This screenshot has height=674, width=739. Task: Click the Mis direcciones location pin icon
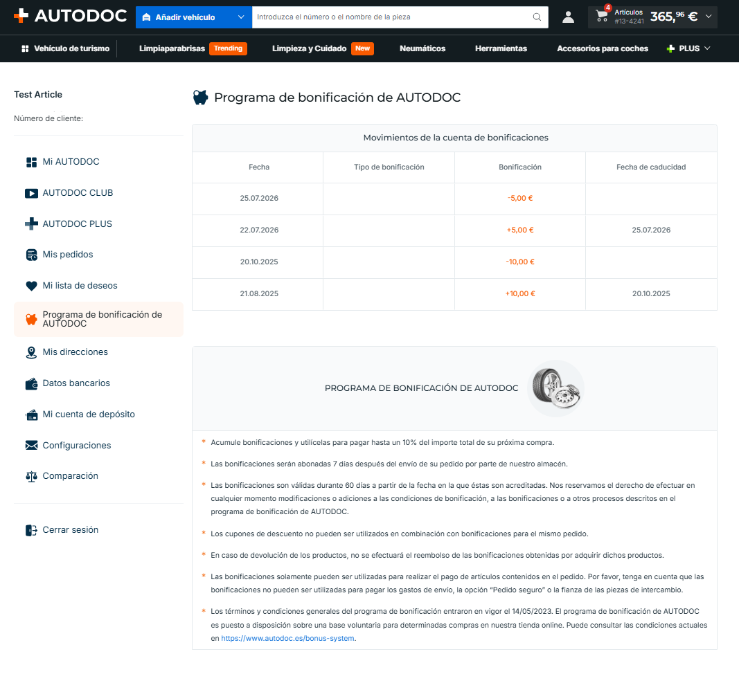(31, 352)
